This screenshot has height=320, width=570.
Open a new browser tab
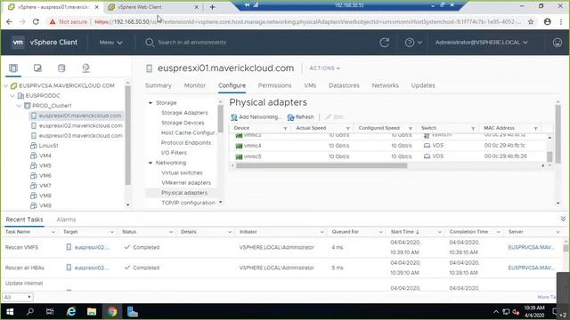pyautogui.click(x=212, y=7)
